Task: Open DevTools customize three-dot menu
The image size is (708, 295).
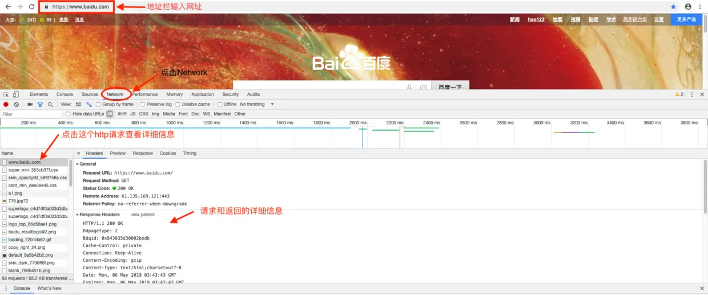Action: pos(692,94)
